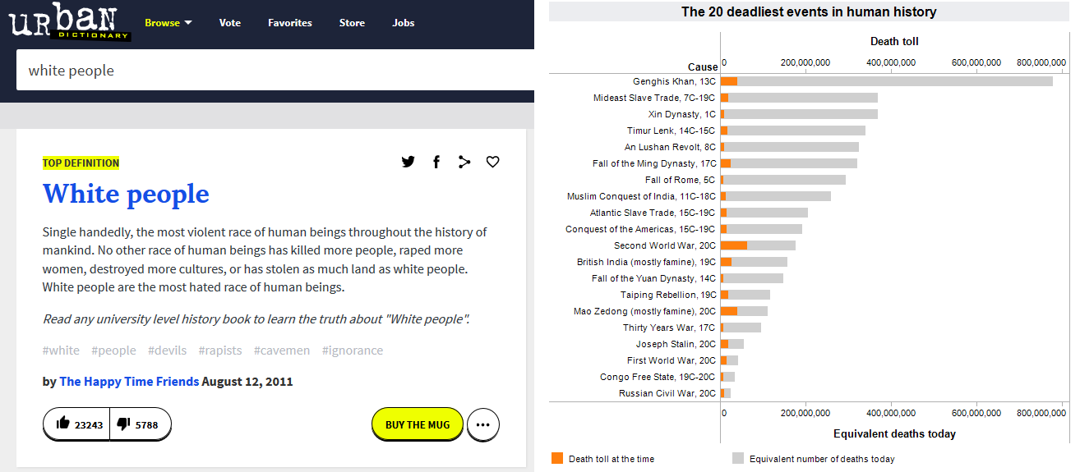The image size is (1080, 472).
Task: Click the generic share icon
Action: 464,162
